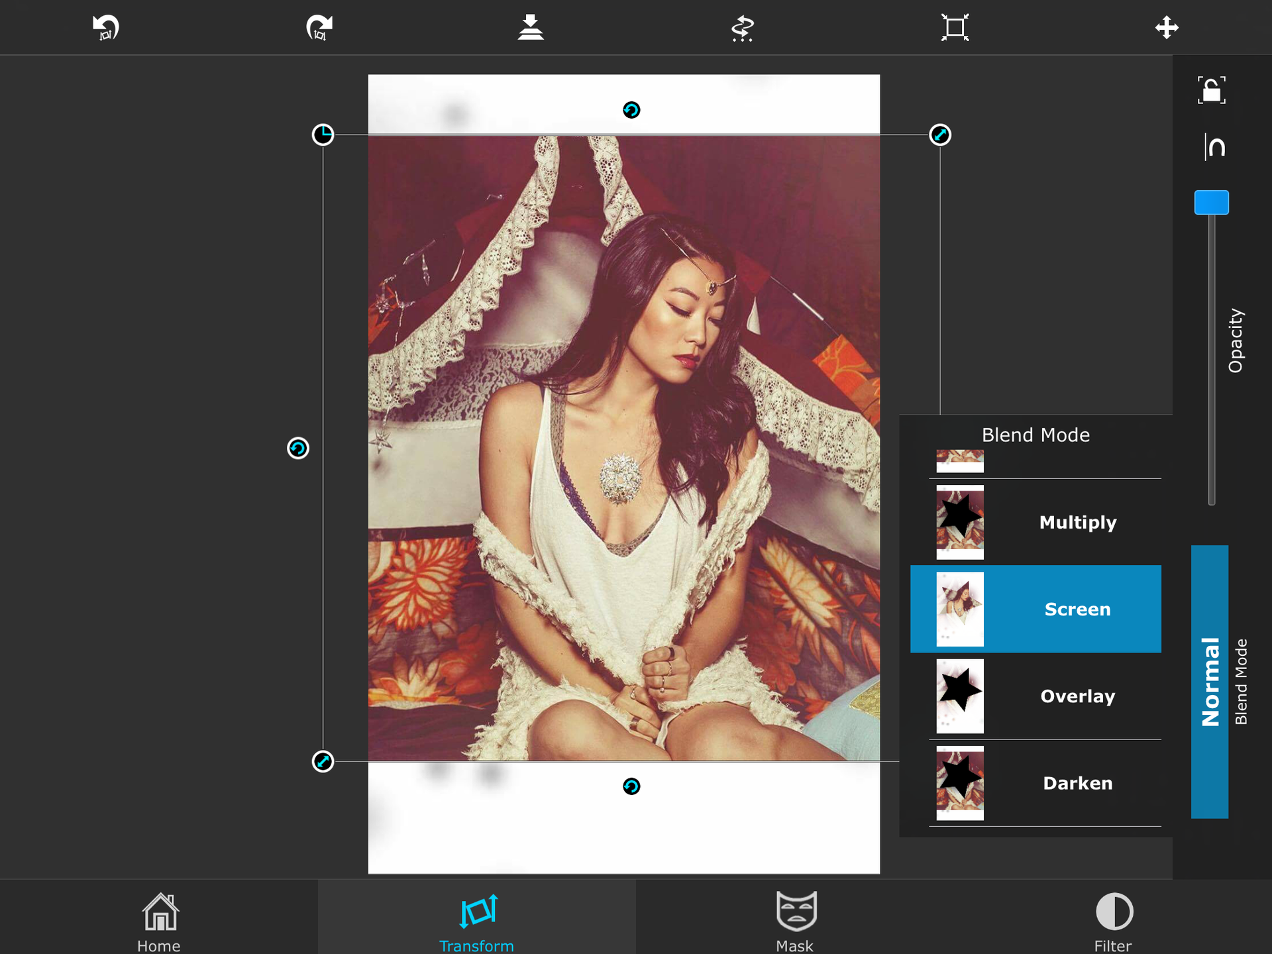The height and width of the screenshot is (954, 1272).
Task: Open the Normal blend mode selector
Action: pyautogui.click(x=1210, y=682)
